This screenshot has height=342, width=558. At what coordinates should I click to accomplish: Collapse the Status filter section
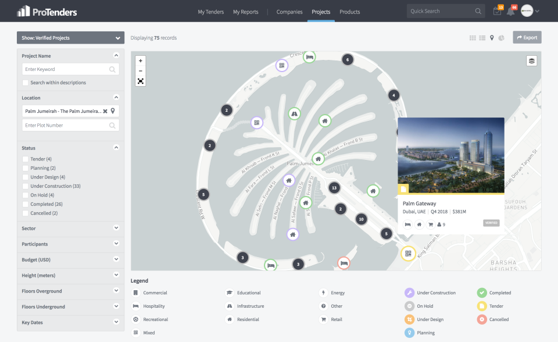pos(116,148)
